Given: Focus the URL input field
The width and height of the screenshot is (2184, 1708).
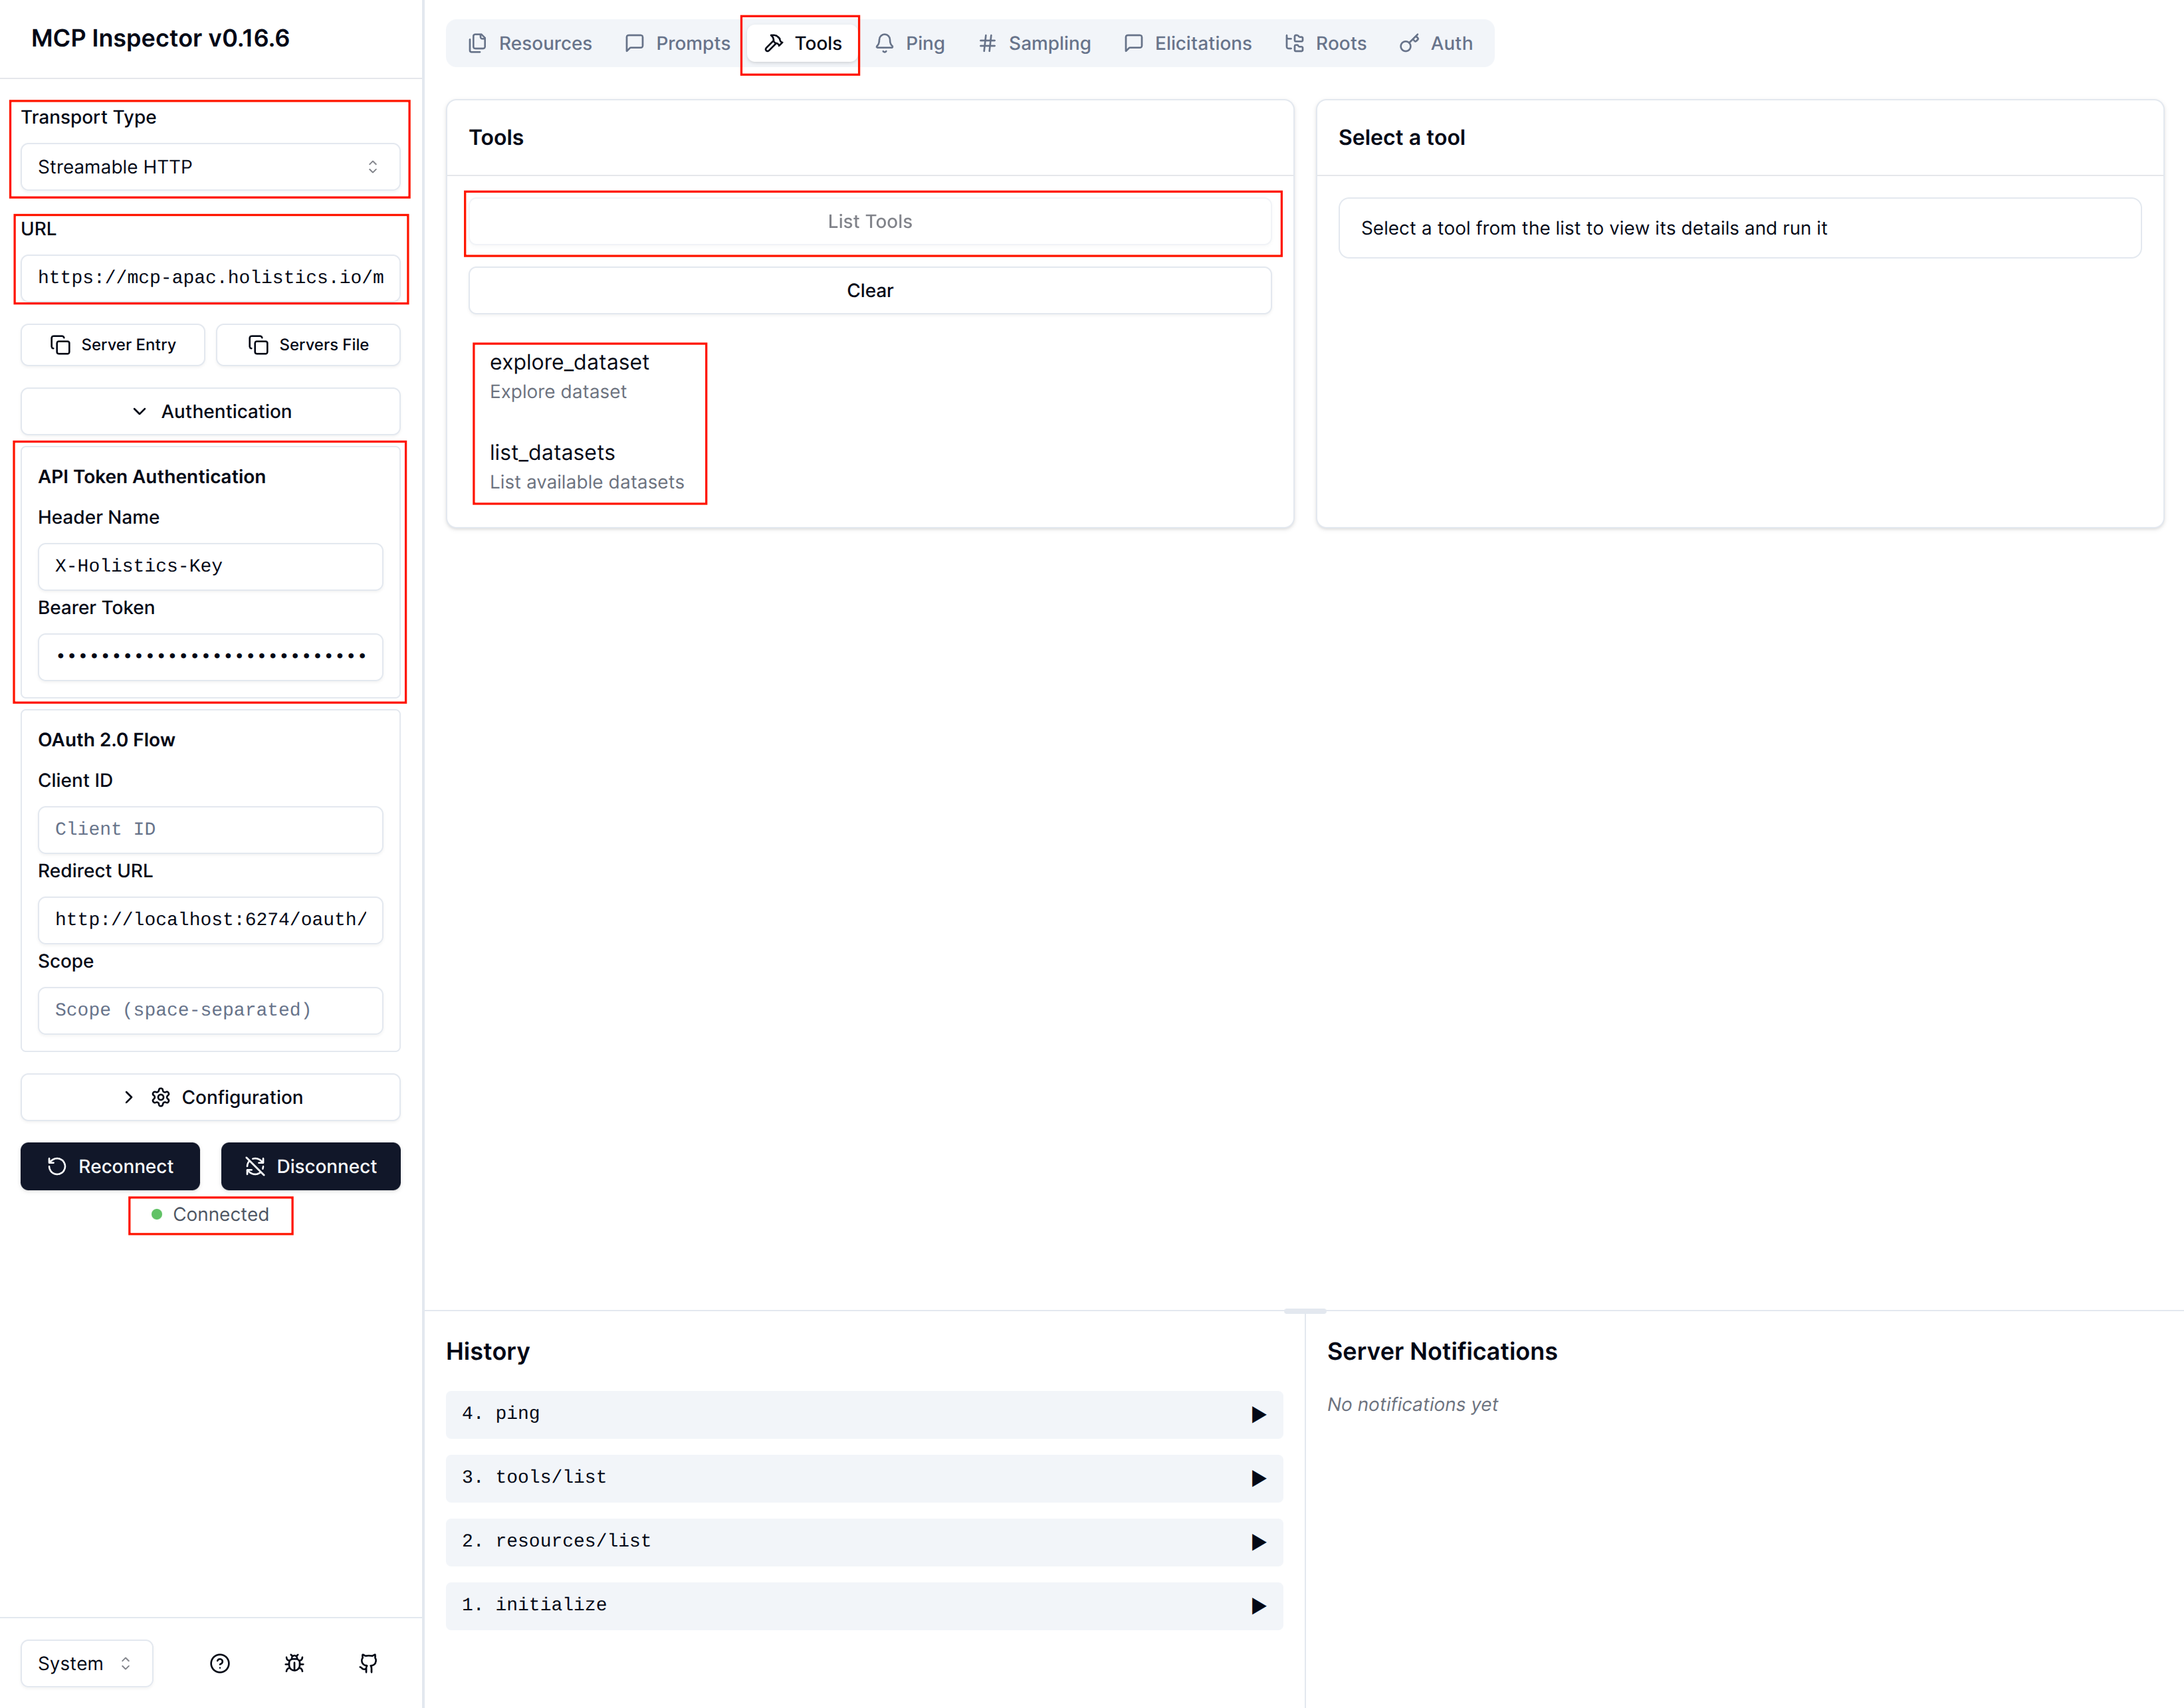Looking at the screenshot, I should point(210,277).
